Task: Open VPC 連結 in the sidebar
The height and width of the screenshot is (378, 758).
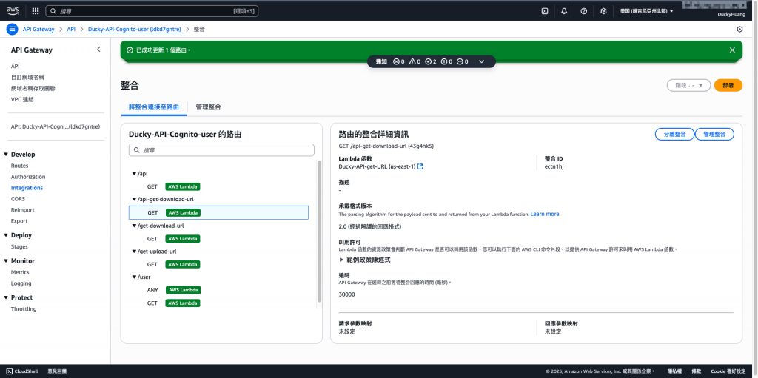Action: click(22, 100)
